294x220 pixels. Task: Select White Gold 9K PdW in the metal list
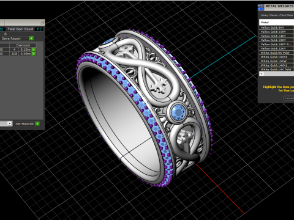(276, 53)
